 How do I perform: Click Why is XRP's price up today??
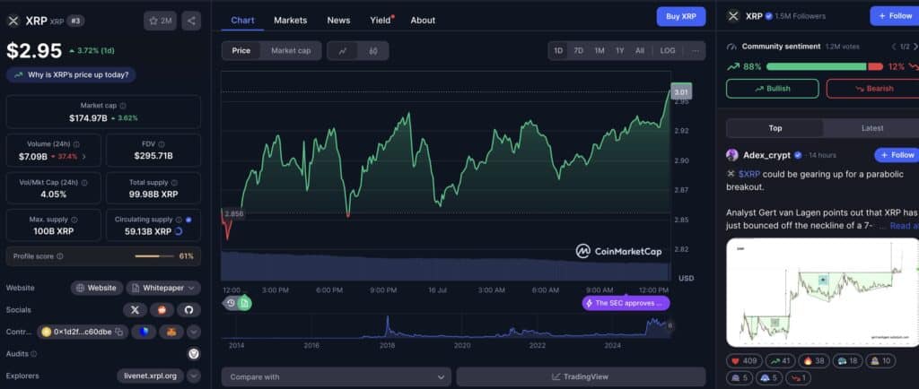tap(71, 75)
